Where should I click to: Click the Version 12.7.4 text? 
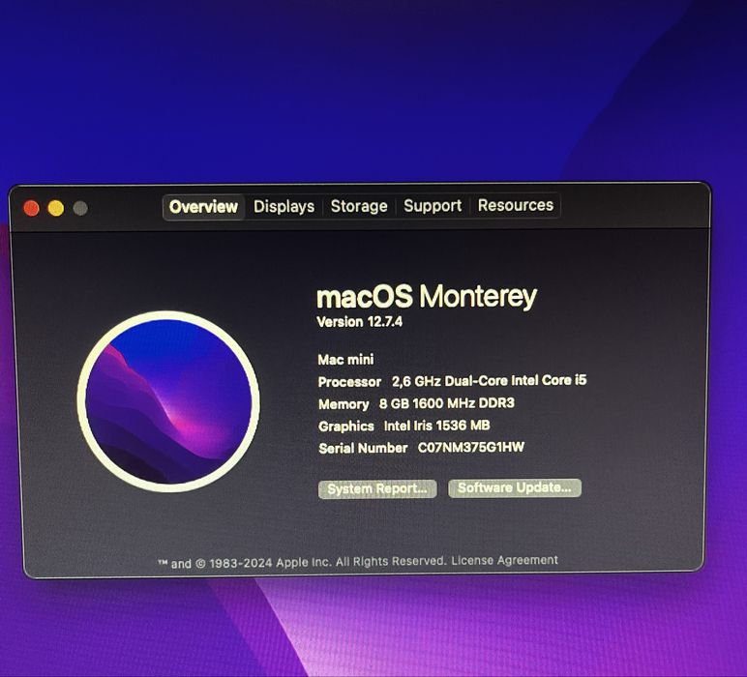pyautogui.click(x=360, y=322)
